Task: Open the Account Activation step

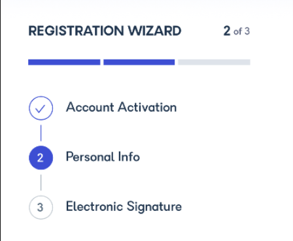Action: point(121,107)
